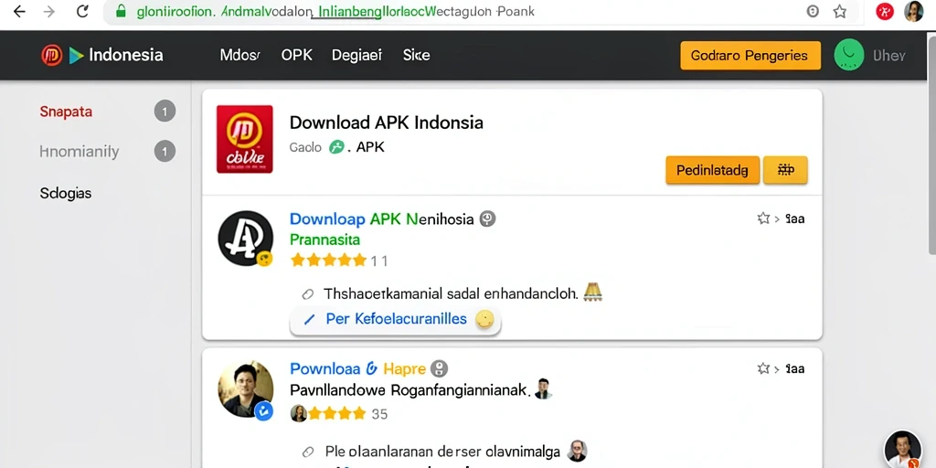This screenshot has width=936, height=468.
Task: Click the pencil icon in Per Kefoelacuranilles
Action: [309, 320]
